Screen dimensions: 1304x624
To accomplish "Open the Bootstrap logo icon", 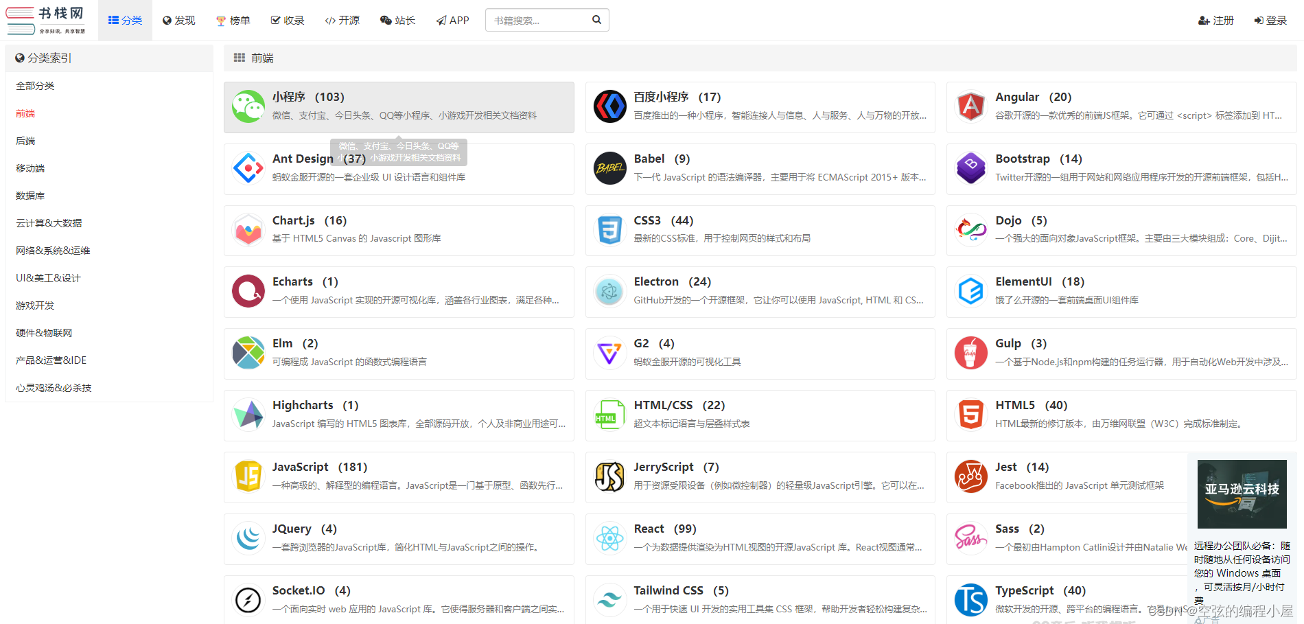I will (x=971, y=168).
